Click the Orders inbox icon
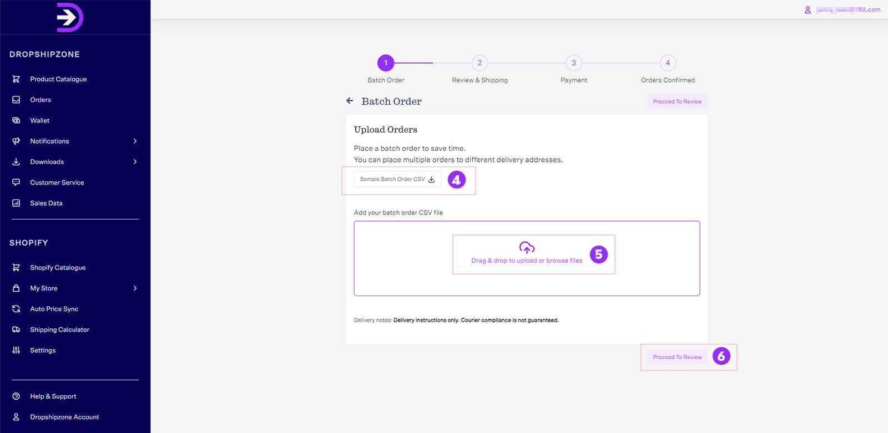This screenshot has height=433, width=888. (x=16, y=100)
